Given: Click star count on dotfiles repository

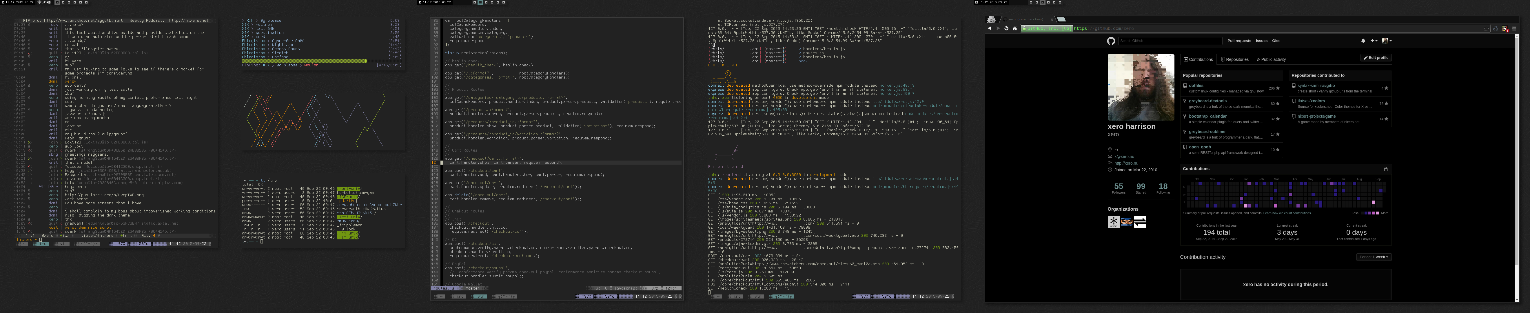Looking at the screenshot, I should [1274, 88].
